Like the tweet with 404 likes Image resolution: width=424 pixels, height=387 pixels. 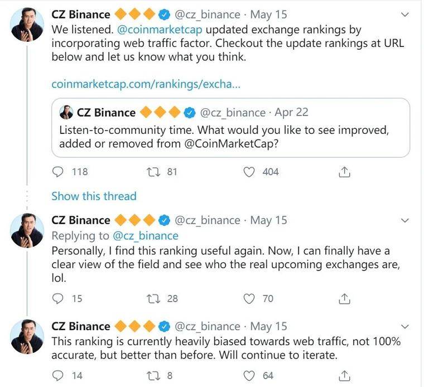pyautogui.click(x=249, y=172)
